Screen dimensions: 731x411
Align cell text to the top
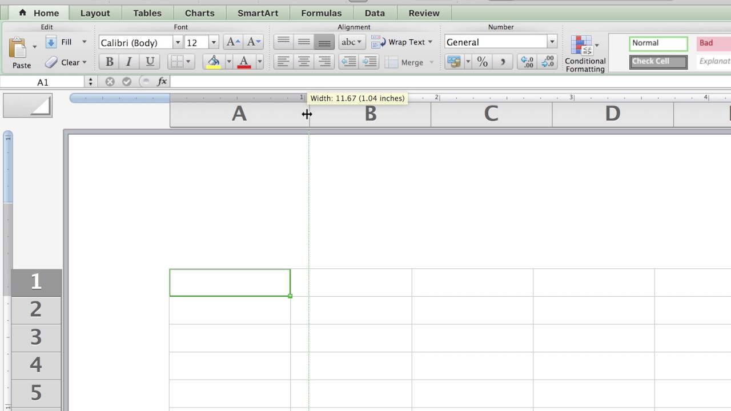283,42
